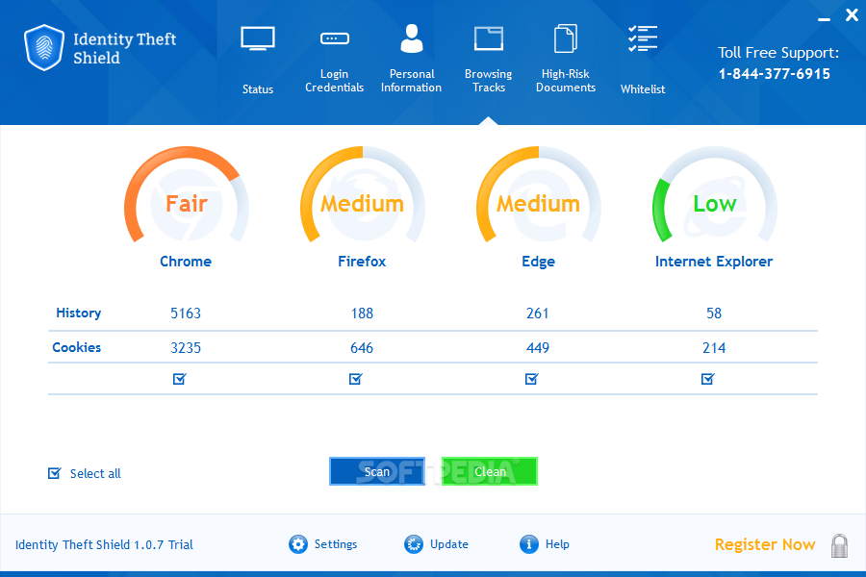Click Chrome cookies count 3235
The height and width of the screenshot is (577, 866).
pyautogui.click(x=186, y=348)
